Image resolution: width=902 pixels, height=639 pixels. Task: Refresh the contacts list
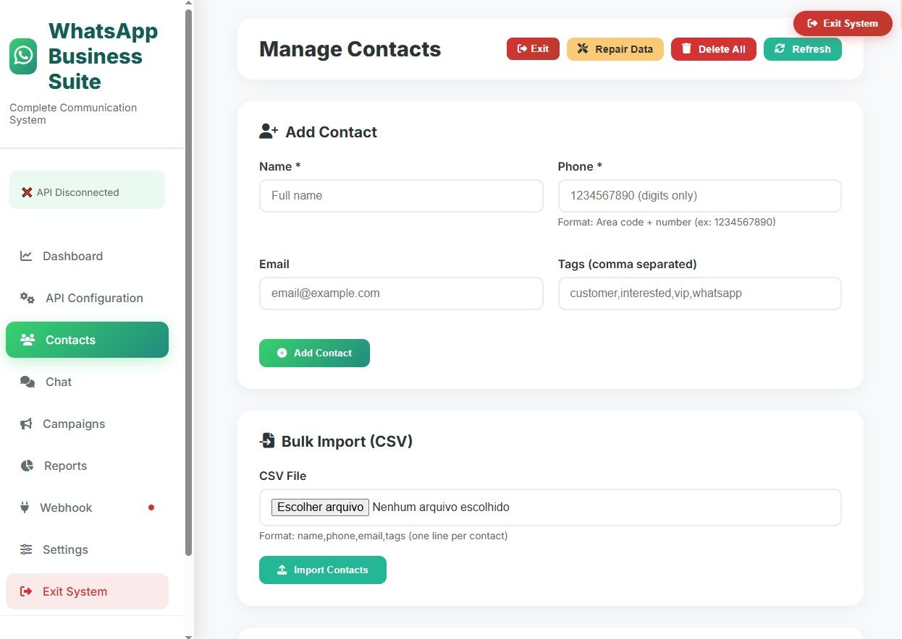[x=802, y=49]
